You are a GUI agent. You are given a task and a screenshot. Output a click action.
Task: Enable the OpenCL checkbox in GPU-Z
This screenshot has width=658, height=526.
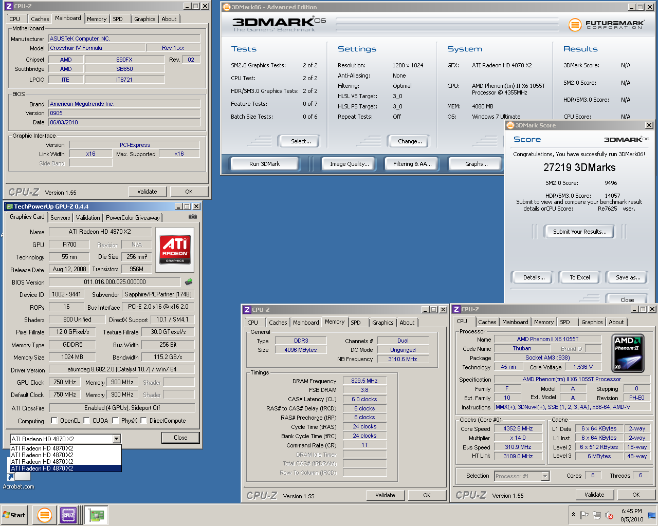(x=54, y=420)
